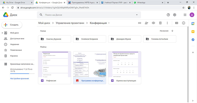
Task: Click the trash delete icon in toolbar
Action: [x=160, y=23]
